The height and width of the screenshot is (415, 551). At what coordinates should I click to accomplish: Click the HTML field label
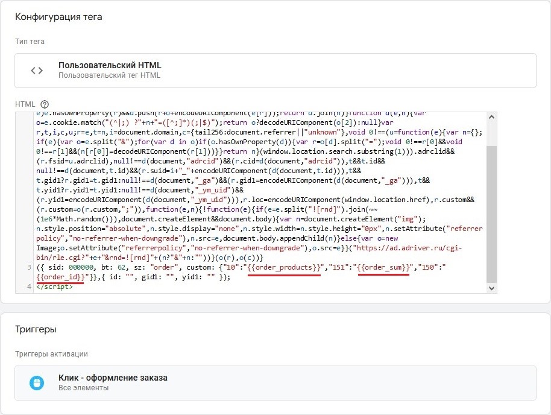[x=25, y=104]
